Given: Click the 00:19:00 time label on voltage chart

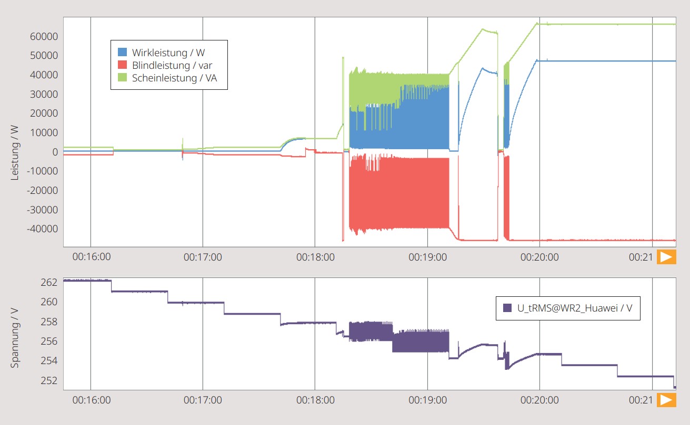Looking at the screenshot, I should pyautogui.click(x=427, y=400).
